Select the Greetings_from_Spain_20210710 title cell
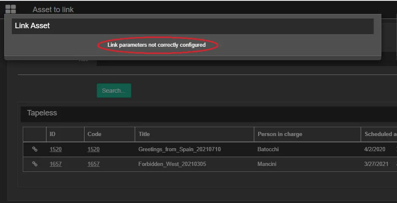The image size is (397, 203). point(179,150)
